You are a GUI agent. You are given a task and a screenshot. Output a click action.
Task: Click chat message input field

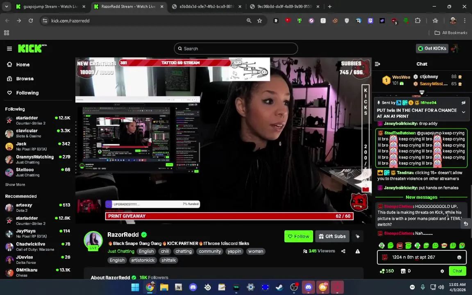[422, 257]
